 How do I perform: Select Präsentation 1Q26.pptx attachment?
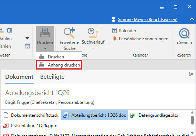tap(30, 126)
